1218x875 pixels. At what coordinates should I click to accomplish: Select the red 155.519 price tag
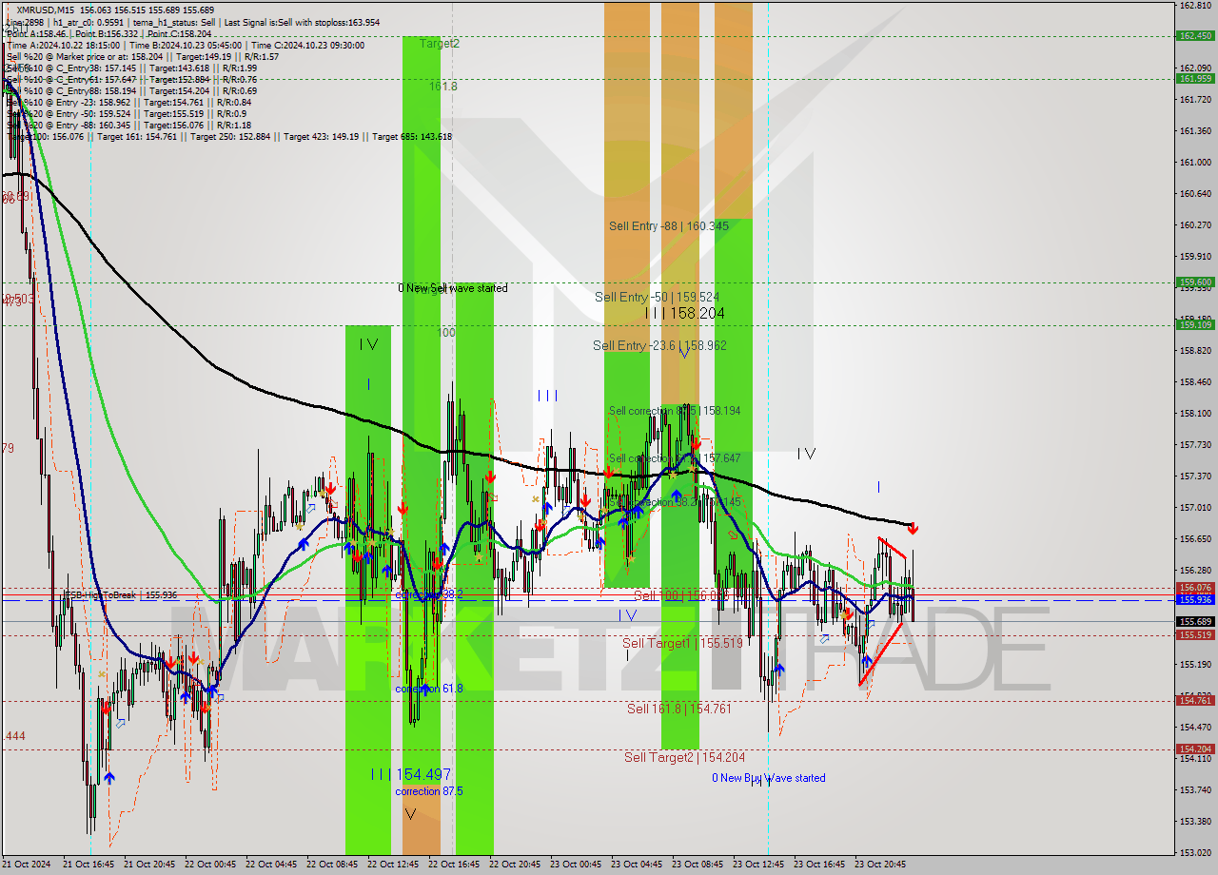pos(1195,635)
